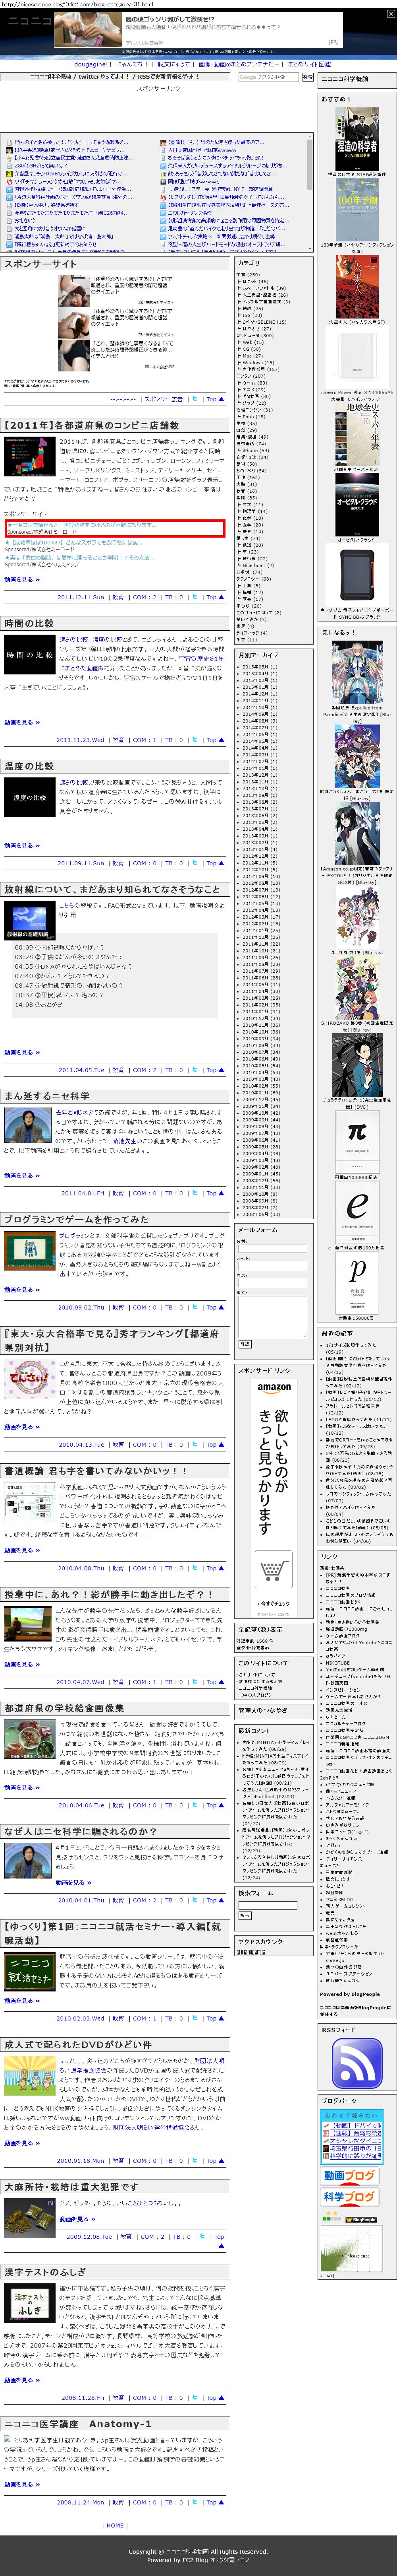Open the ニコニコ医学講座 Anatomy-1 post title
Image resolution: width=397 pixels, height=2576 pixels.
(x=78, y=2424)
